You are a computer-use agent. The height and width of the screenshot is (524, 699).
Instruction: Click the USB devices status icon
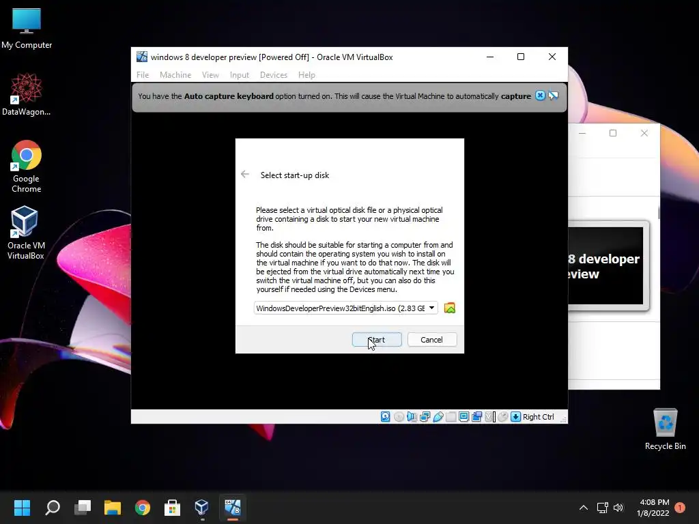pos(438,417)
